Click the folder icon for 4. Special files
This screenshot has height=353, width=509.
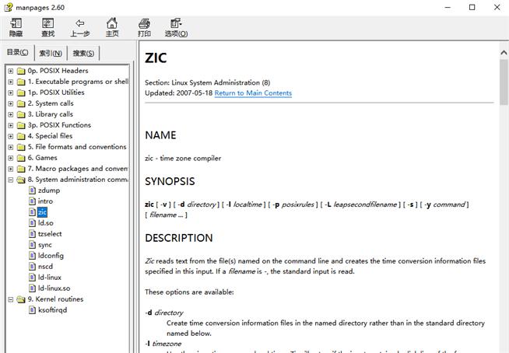(x=21, y=136)
